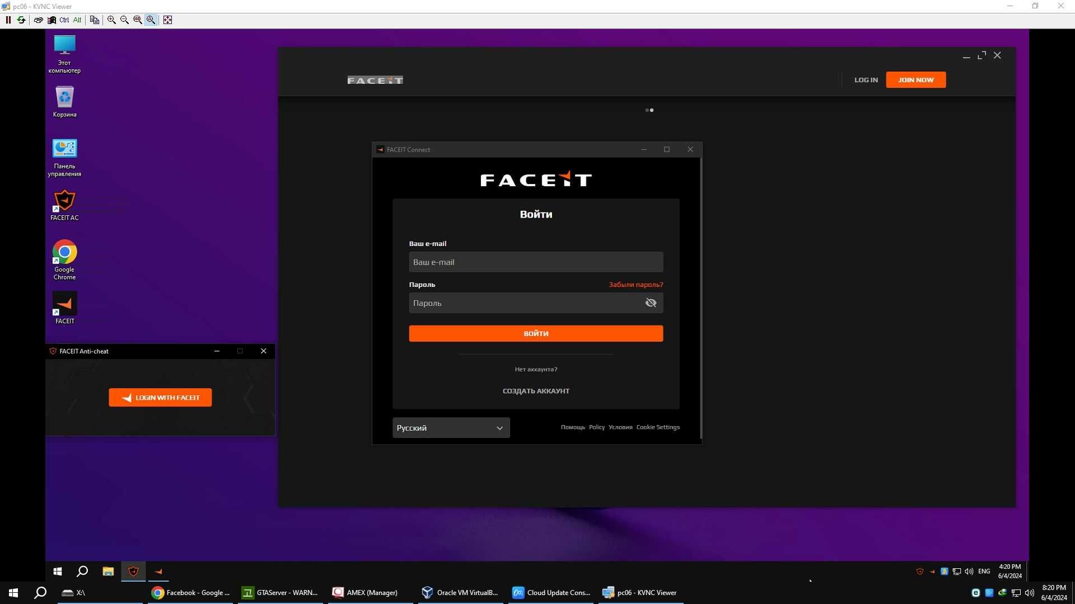
Task: Open the Русский language dropdown
Action: pos(451,428)
